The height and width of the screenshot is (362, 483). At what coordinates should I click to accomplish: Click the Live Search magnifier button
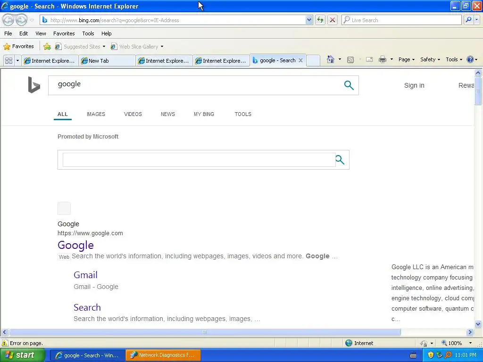click(468, 20)
